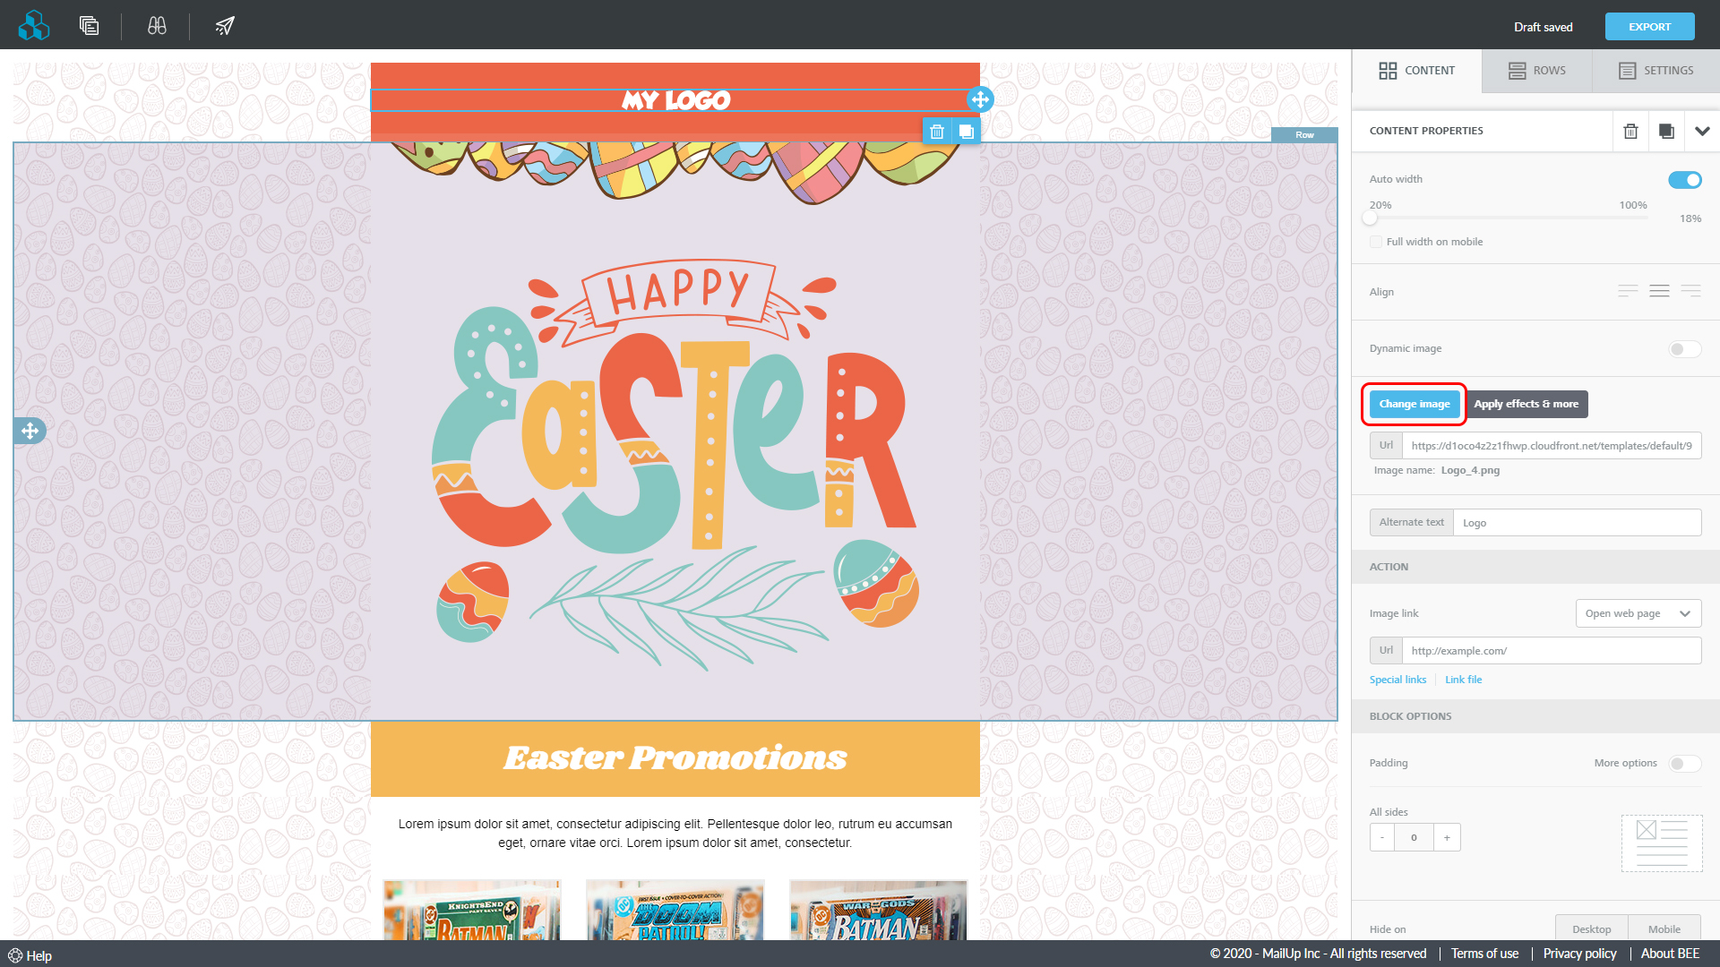Enable the Dynamic image toggle

[1684, 349]
